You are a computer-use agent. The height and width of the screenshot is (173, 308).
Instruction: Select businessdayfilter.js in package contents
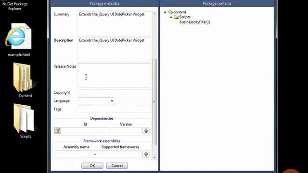(x=194, y=22)
